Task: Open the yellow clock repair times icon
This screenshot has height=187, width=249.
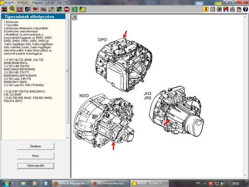Action: pos(82,9)
